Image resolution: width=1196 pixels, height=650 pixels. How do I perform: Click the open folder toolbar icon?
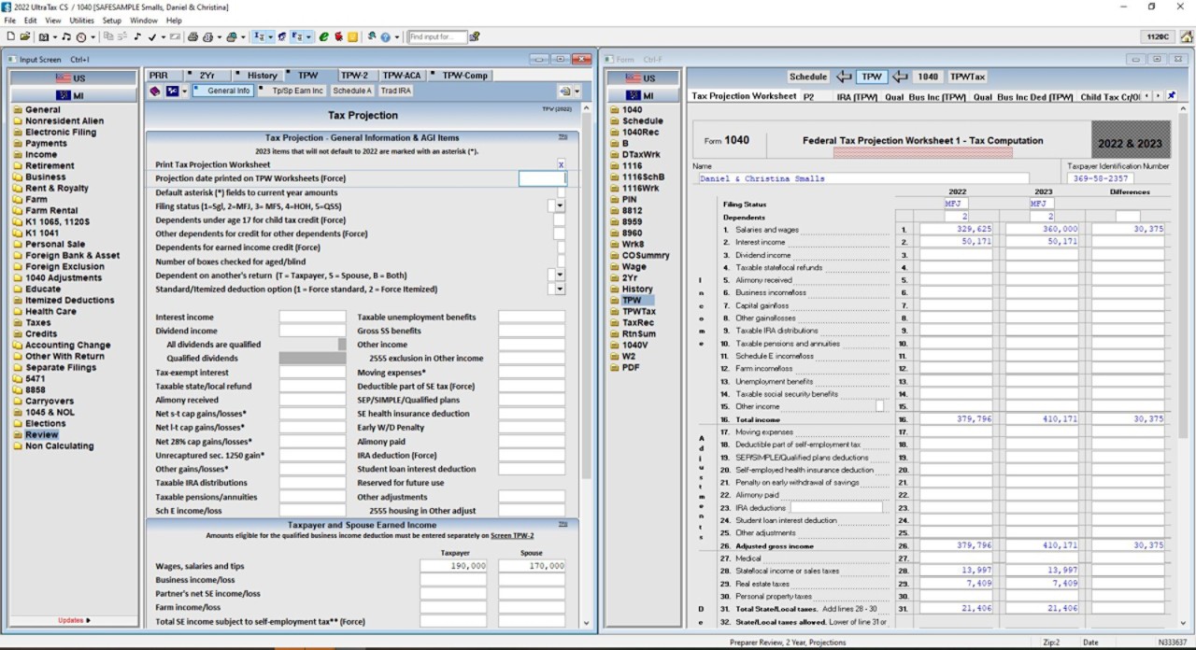tap(23, 37)
